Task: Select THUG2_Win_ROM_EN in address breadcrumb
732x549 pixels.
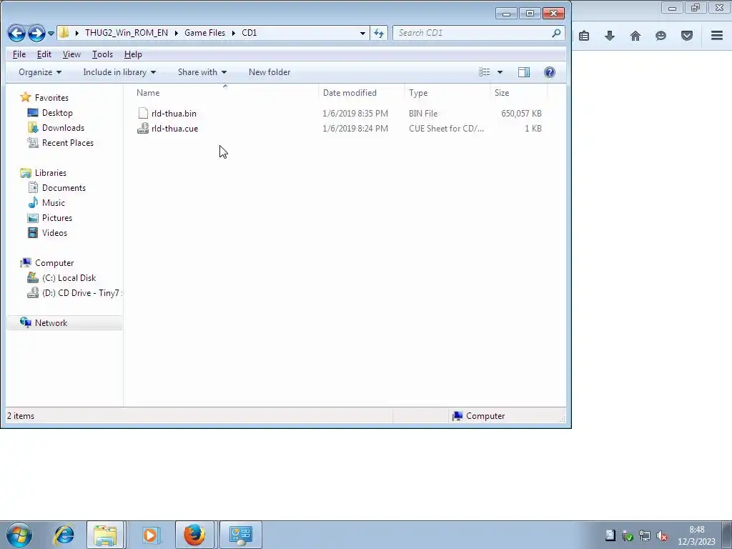Action: (x=127, y=33)
